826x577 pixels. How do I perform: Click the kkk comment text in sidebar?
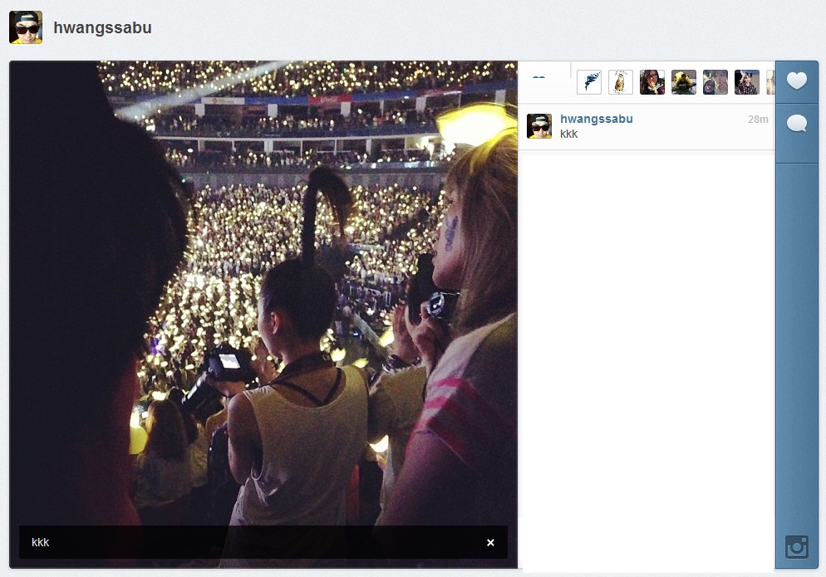(569, 134)
